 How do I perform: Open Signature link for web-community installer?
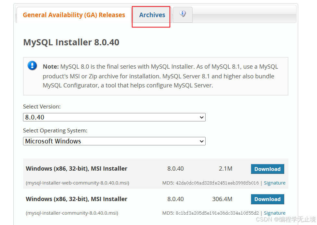pos(274,183)
